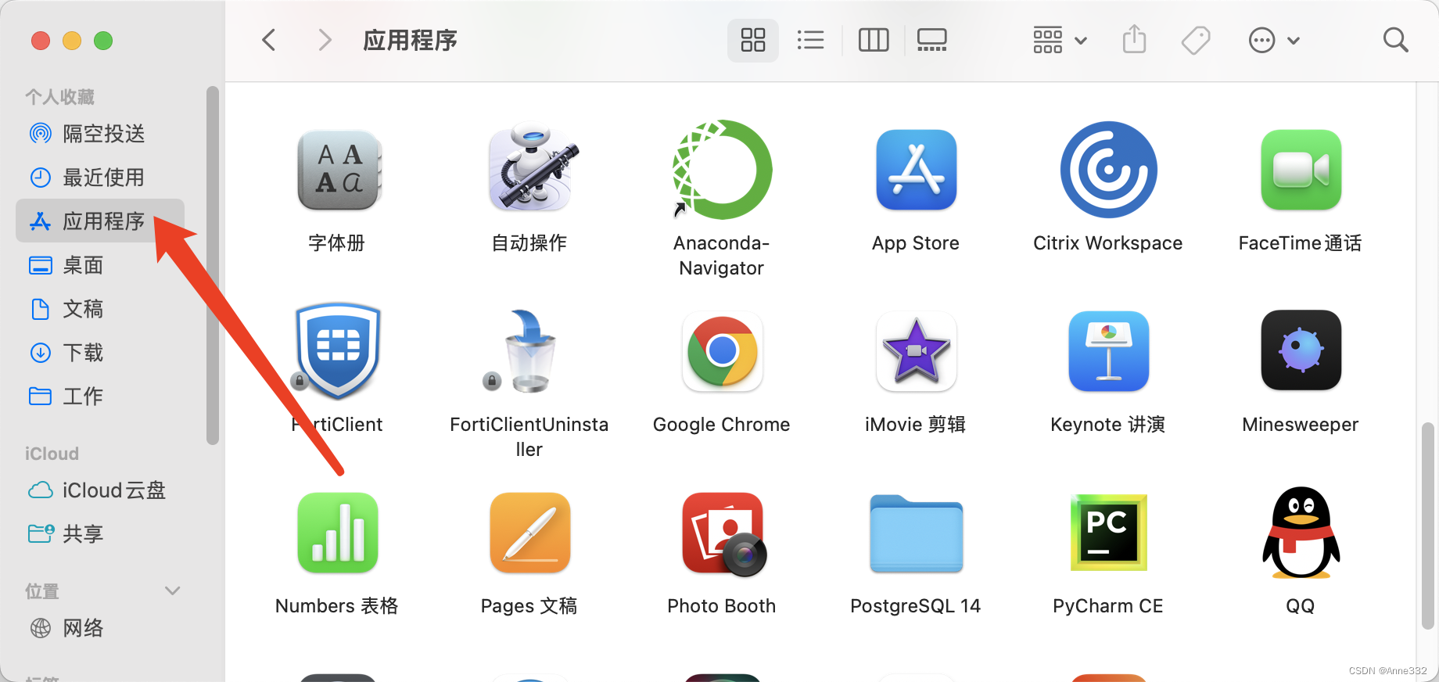Launch Anaconda-Navigator from its green ring icon
Image resolution: width=1439 pixels, height=682 pixels.
pyautogui.click(x=722, y=170)
